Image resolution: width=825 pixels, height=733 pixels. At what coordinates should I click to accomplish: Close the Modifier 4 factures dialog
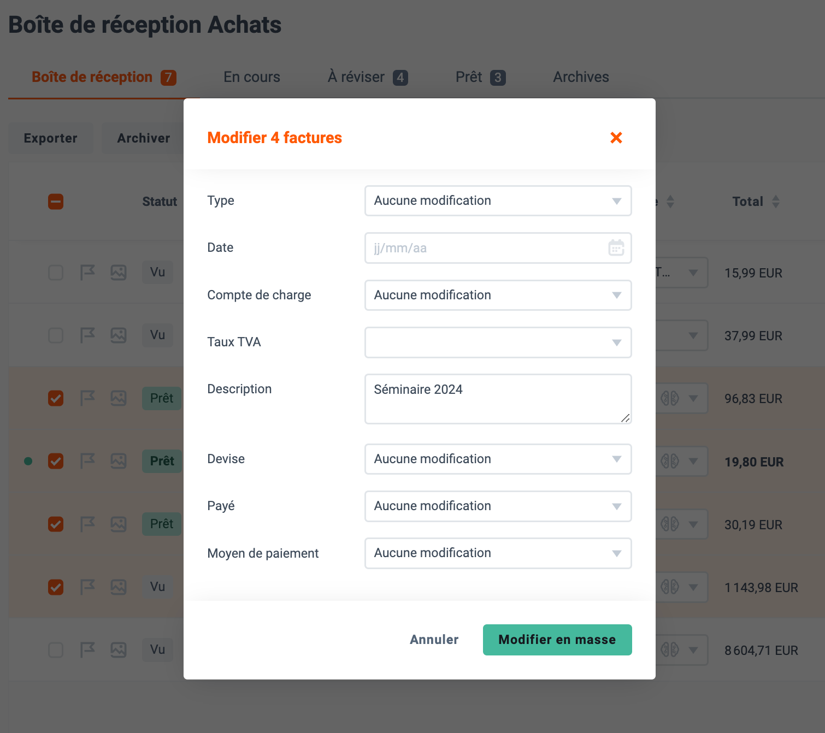click(x=616, y=138)
